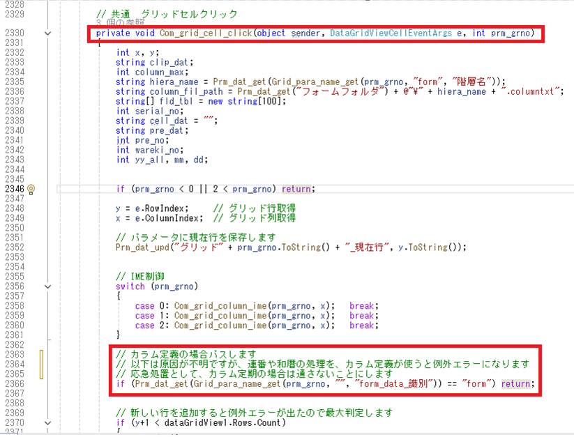The width and height of the screenshot is (574, 437).
Task: Click line number 2330 in the gutter
Action: point(13,33)
